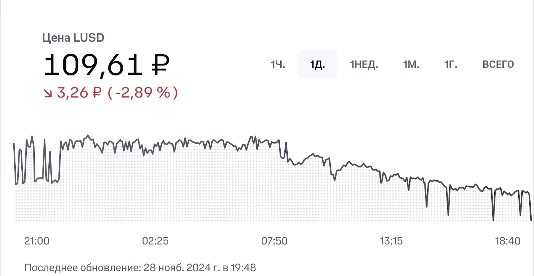Screen dimensions: 534x276
Task: Show the ВСЕГО all-time chart
Action: [x=498, y=64]
